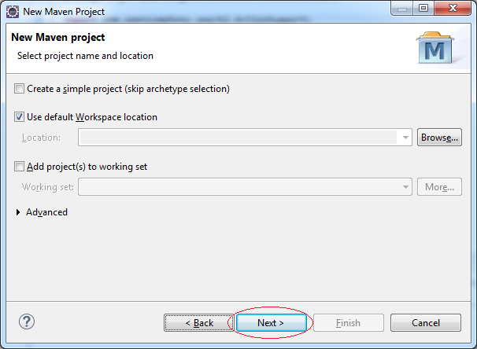
Task: Close the New Maven Project window
Action: pyautogui.click(x=453, y=8)
